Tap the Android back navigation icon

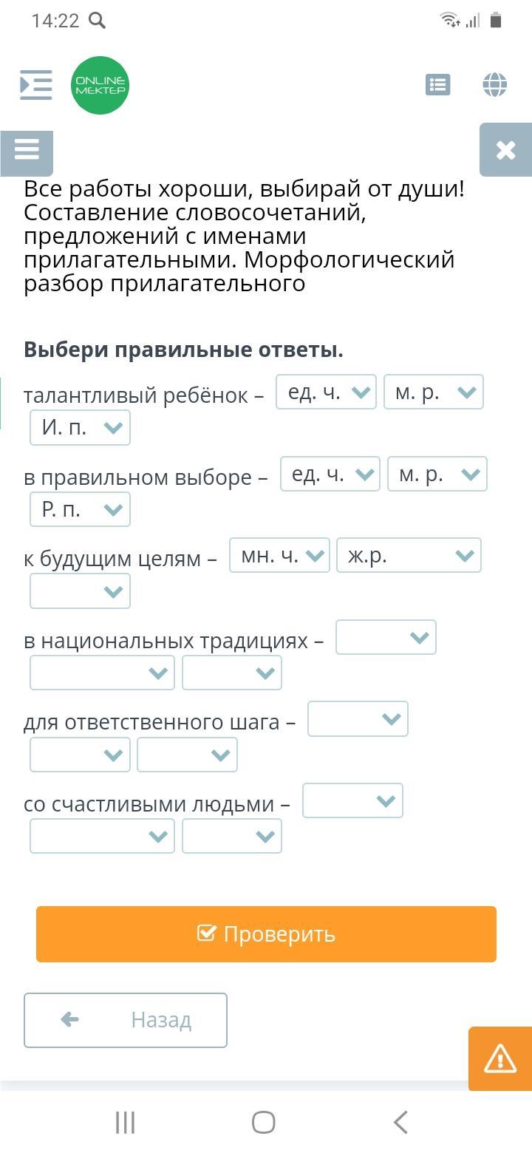tap(400, 1123)
